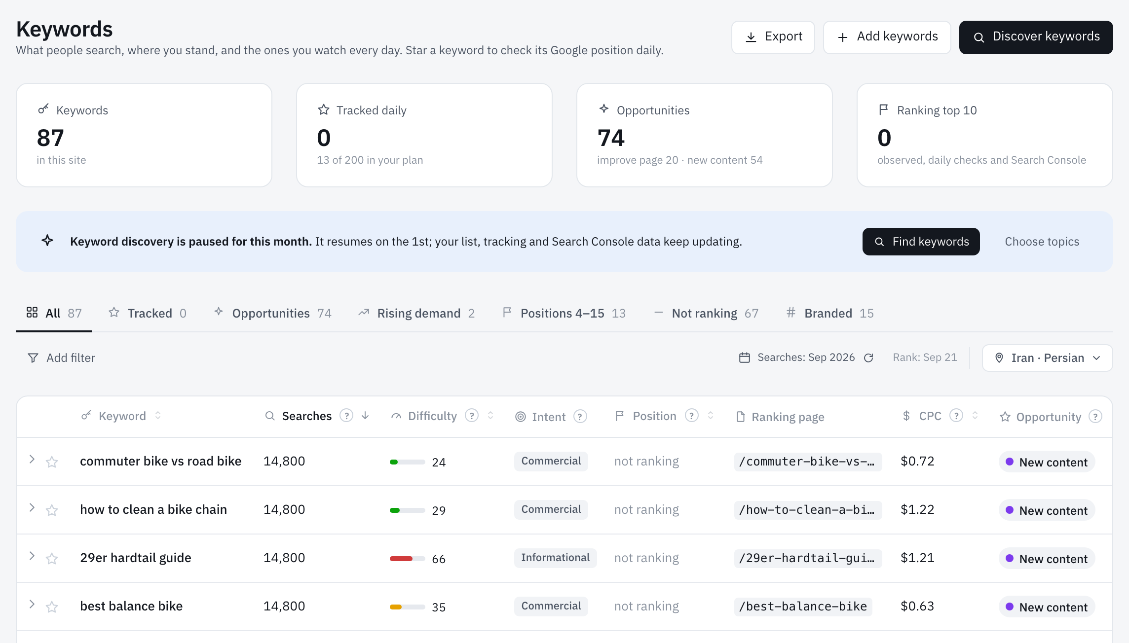Image resolution: width=1129 pixels, height=643 pixels.
Task: Click the Rank: Sep 21 label
Action: point(925,357)
